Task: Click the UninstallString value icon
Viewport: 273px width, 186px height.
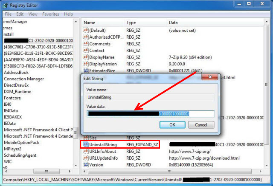Action: (85, 144)
